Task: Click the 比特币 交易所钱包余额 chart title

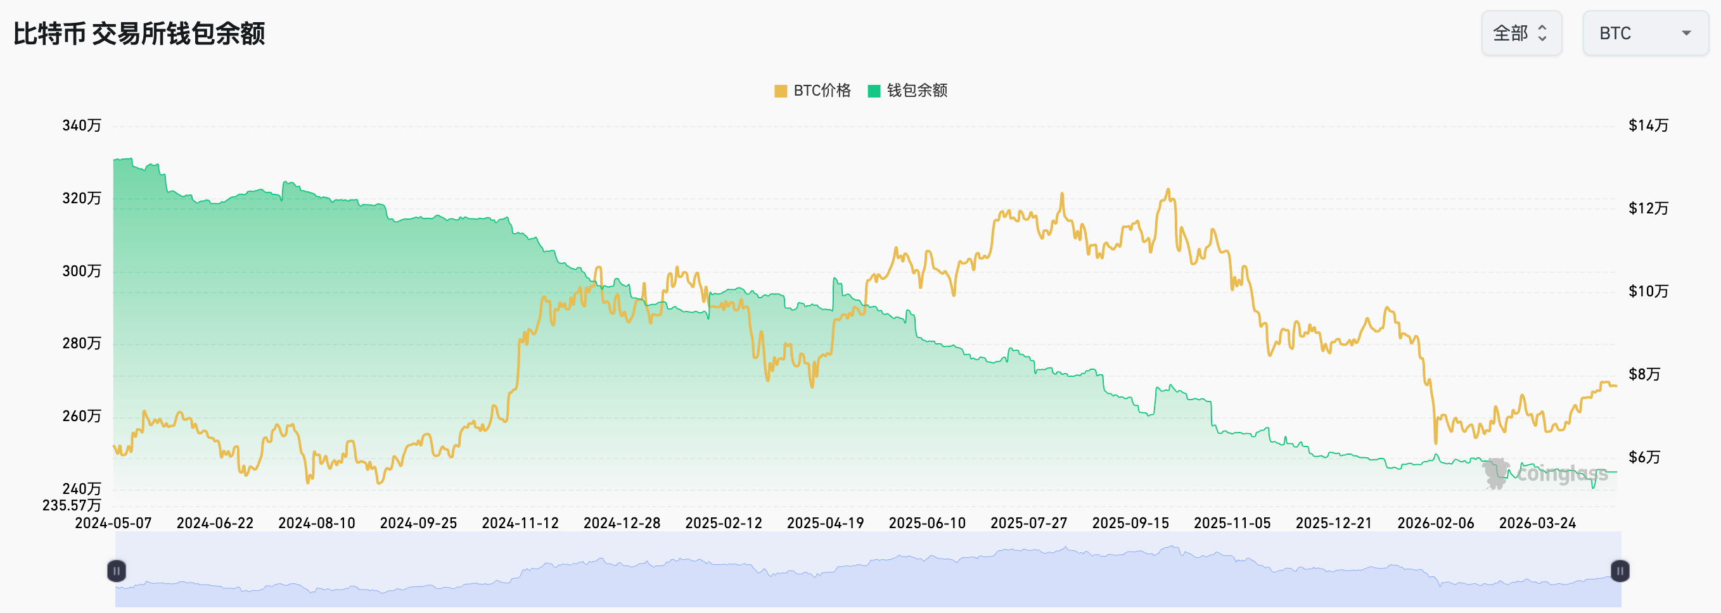Action: [x=139, y=34]
